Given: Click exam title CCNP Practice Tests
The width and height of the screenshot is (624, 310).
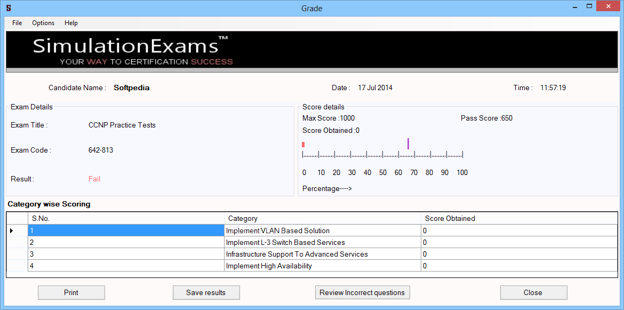Looking at the screenshot, I should 122,125.
